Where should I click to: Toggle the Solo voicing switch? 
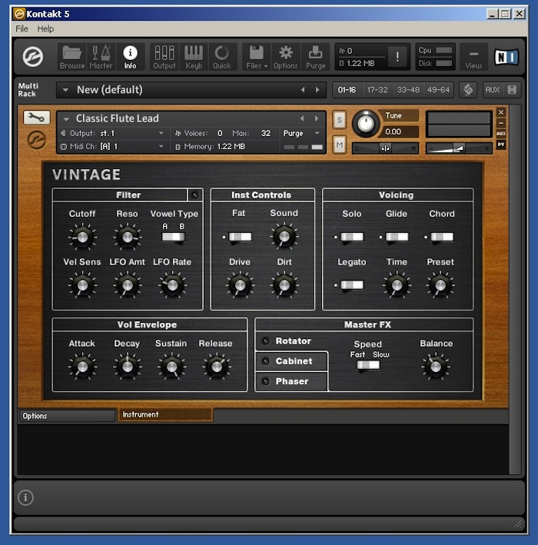351,238
